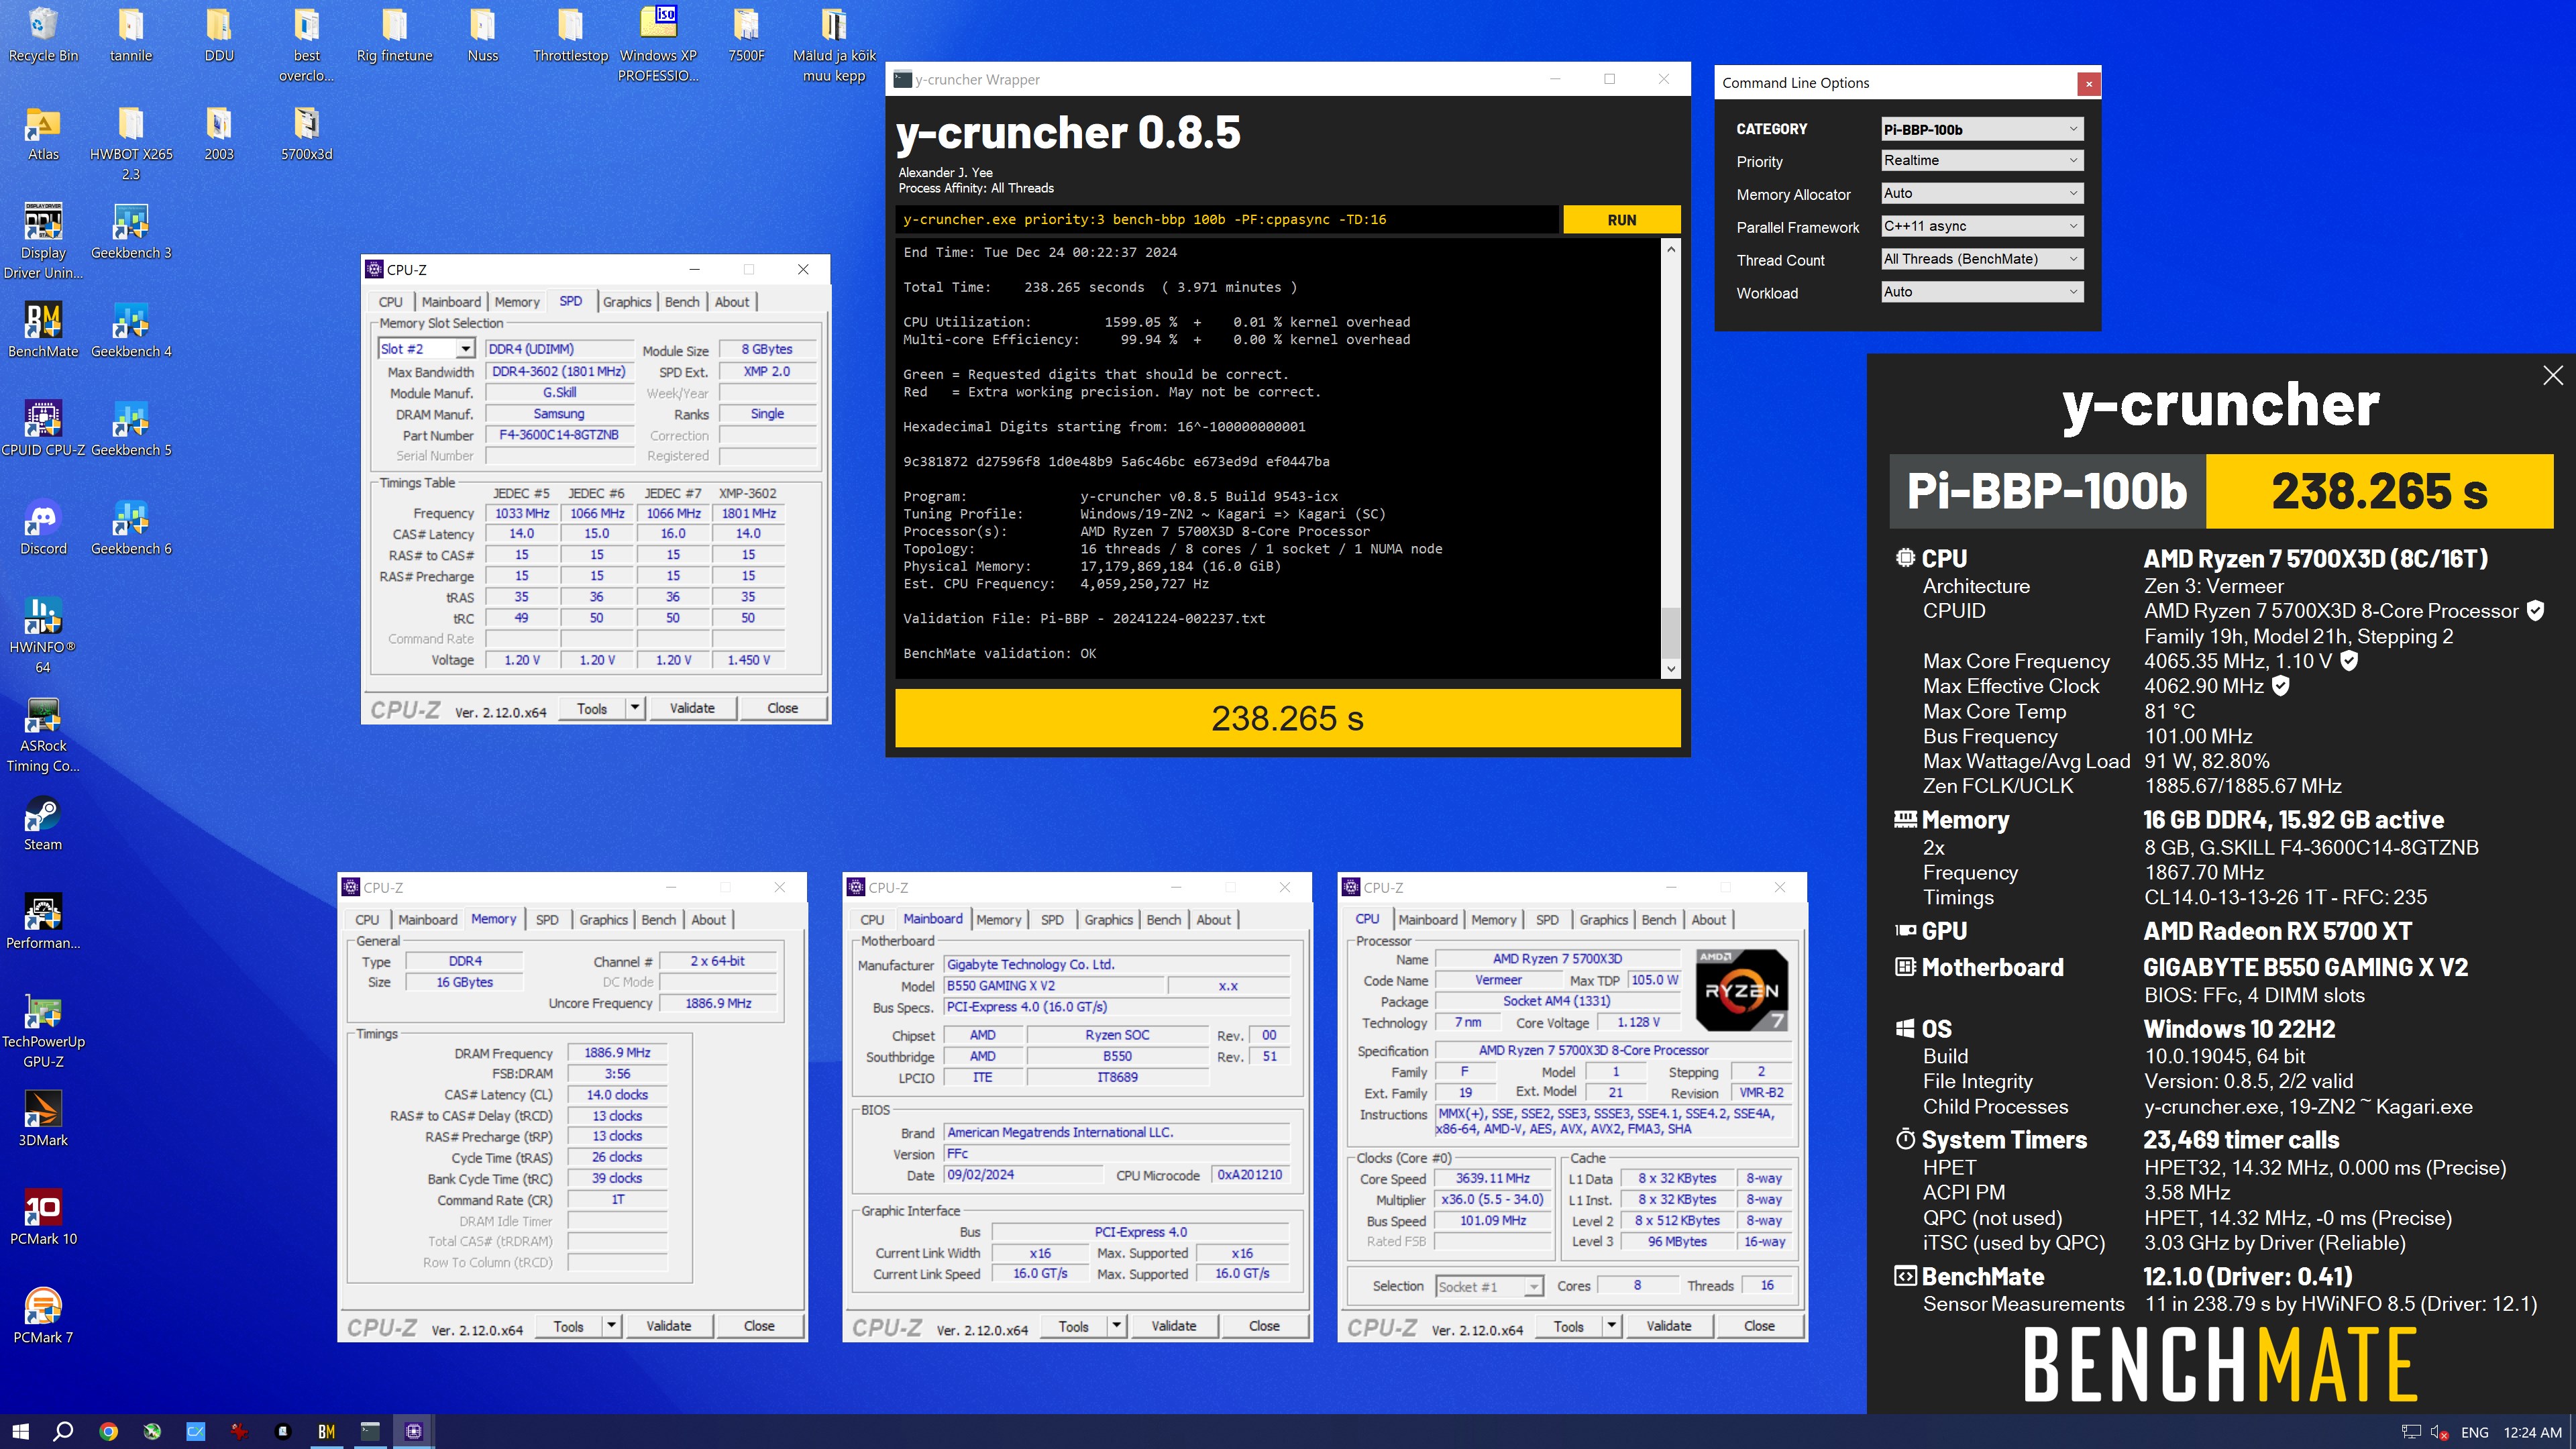This screenshot has width=2576, height=1449.
Task: Open the Throttlestop folder icon
Action: 570,35
